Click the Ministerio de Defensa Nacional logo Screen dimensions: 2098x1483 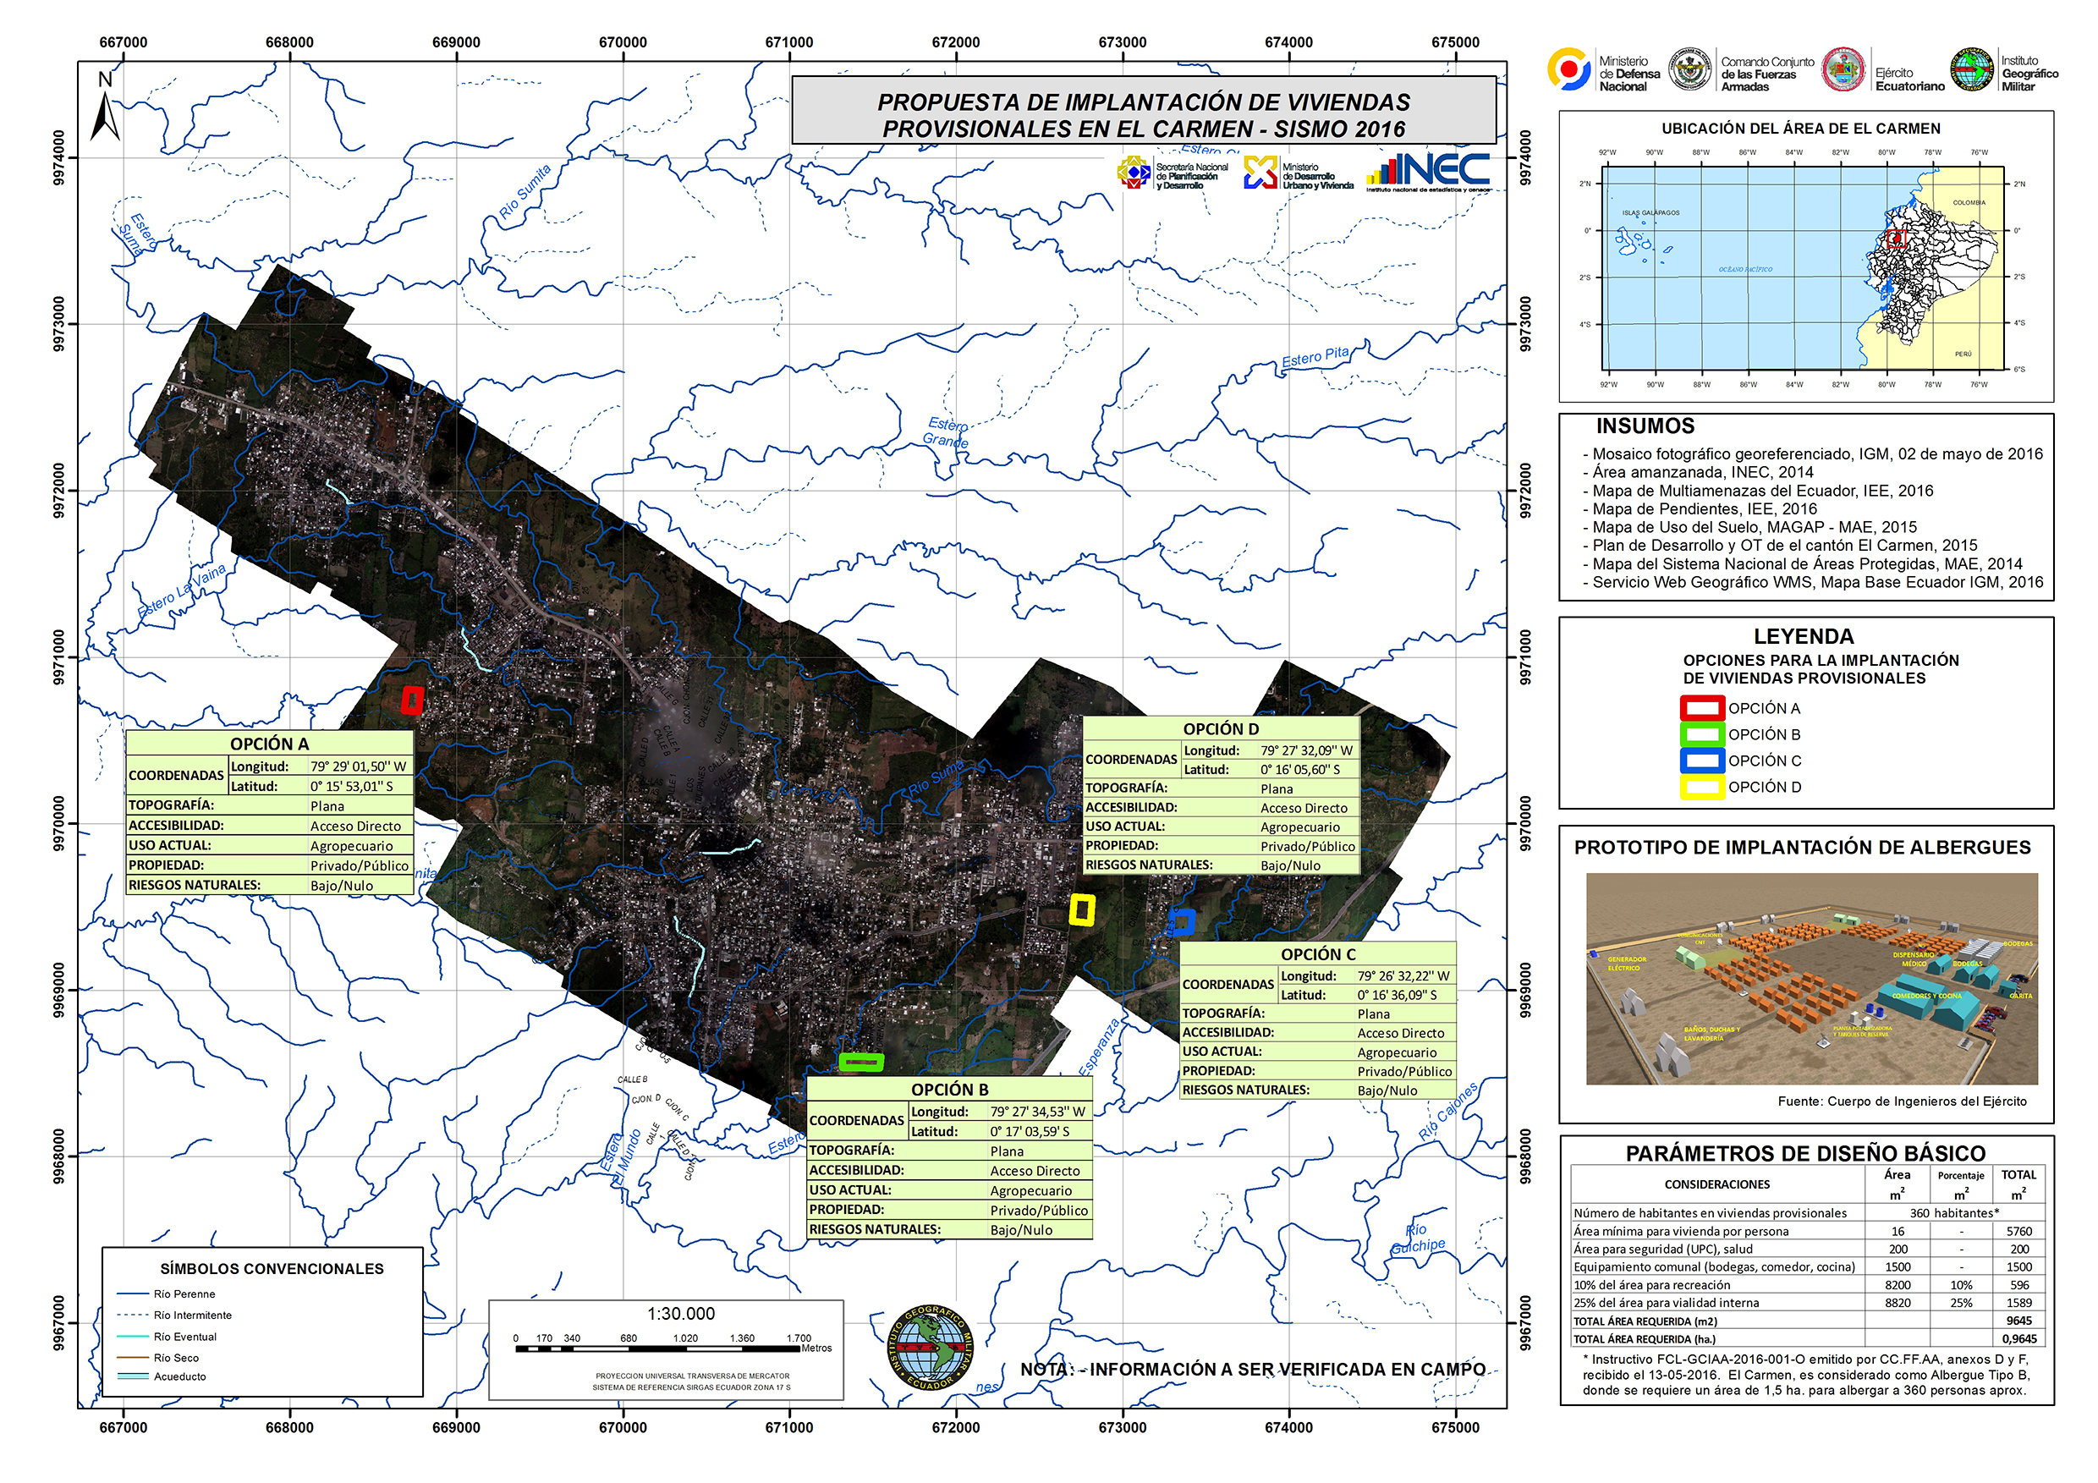(1568, 69)
